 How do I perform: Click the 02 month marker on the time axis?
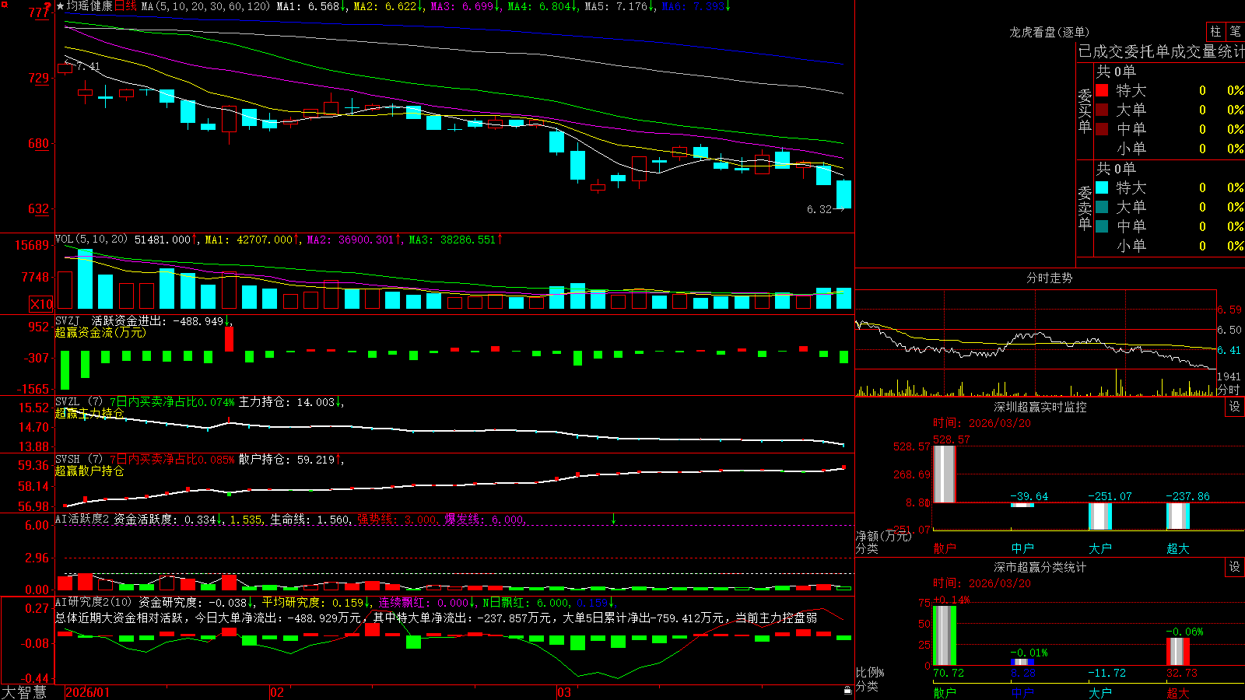coord(277,692)
